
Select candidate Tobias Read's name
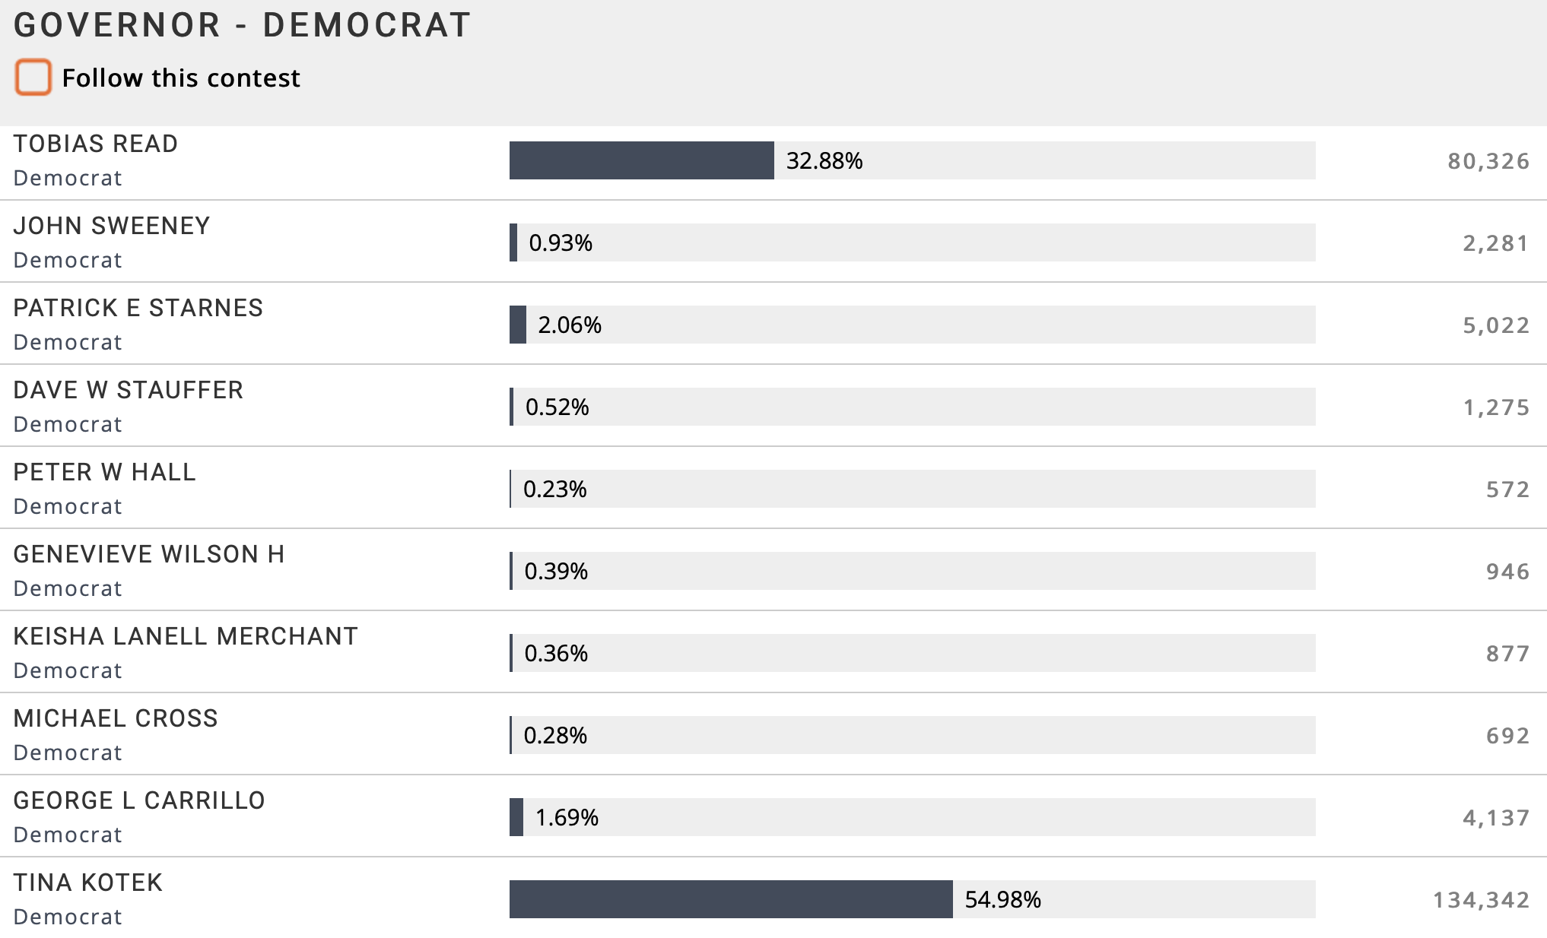(x=96, y=144)
